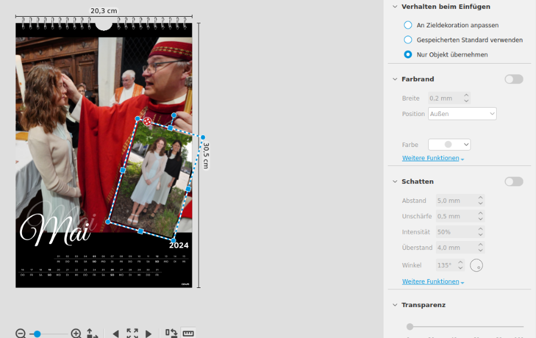This screenshot has width=536, height=338.
Task: Collapse the Verhalten beim Einfügen section
Action: 395,7
